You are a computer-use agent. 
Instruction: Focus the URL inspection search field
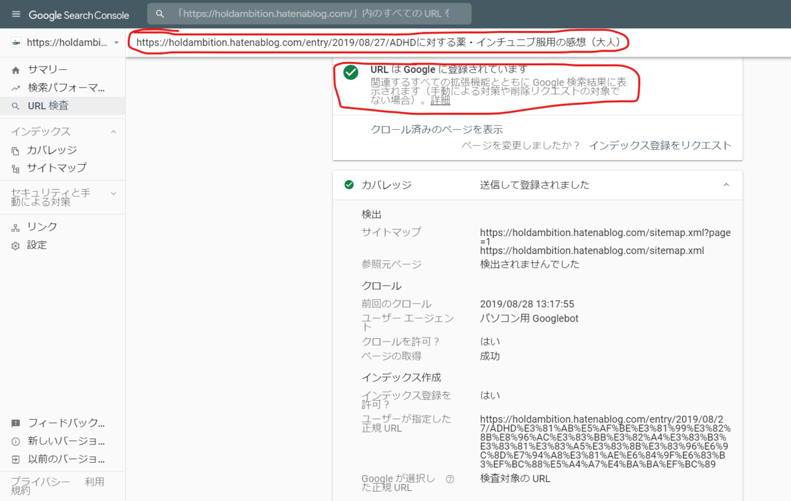coord(310,14)
